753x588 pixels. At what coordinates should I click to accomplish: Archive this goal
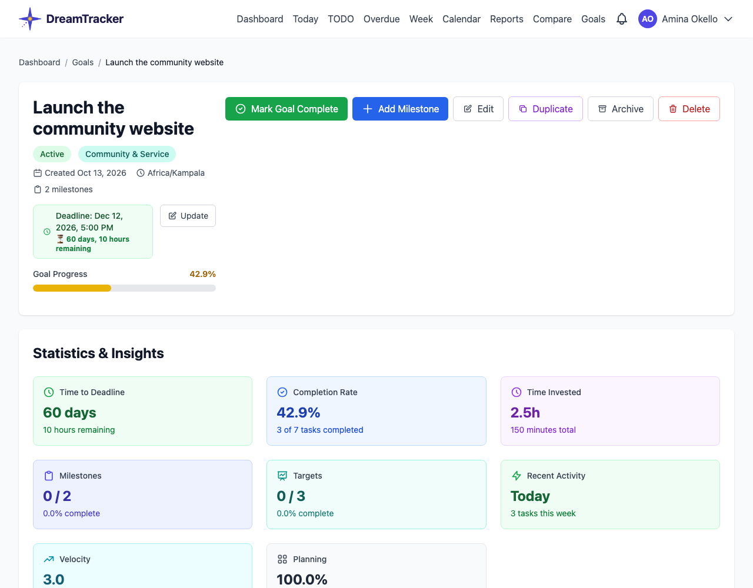point(621,109)
